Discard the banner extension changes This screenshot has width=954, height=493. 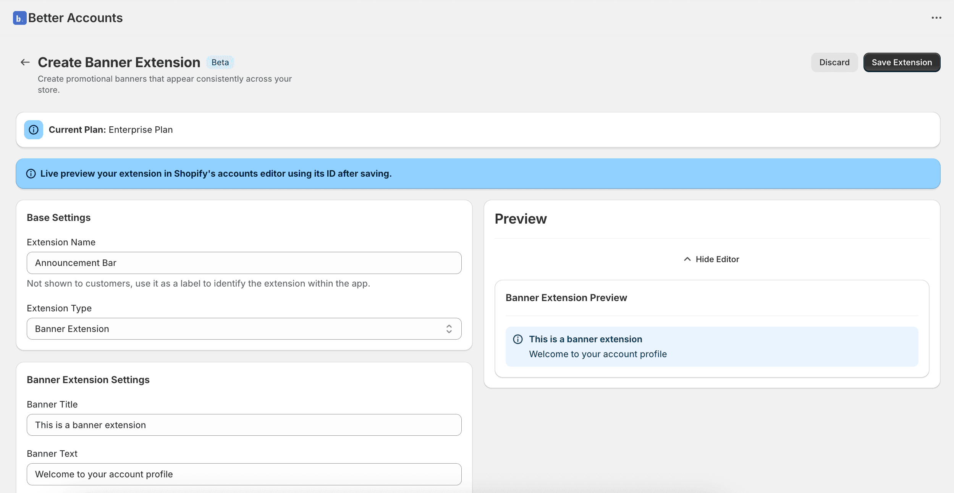point(834,62)
